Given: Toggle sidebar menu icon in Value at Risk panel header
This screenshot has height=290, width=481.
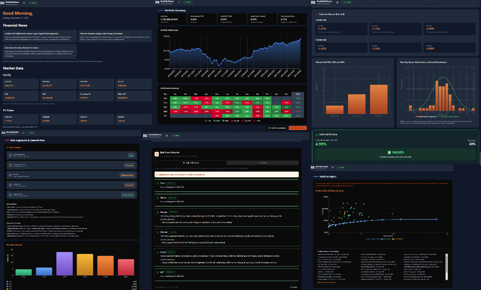Looking at the screenshot, I should 337,2.
